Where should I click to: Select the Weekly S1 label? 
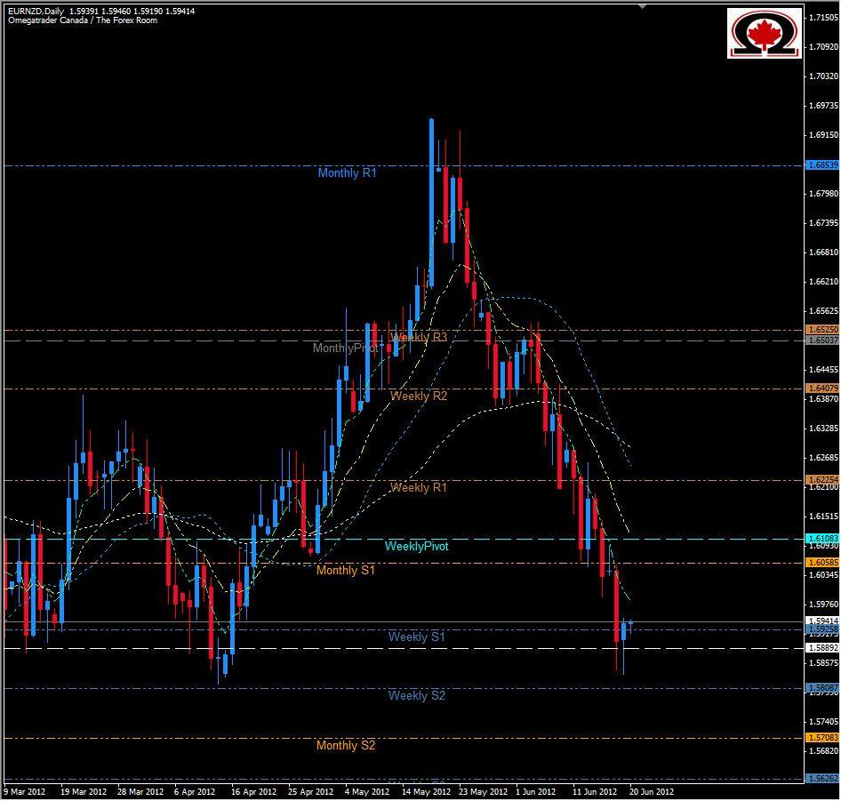coord(417,637)
